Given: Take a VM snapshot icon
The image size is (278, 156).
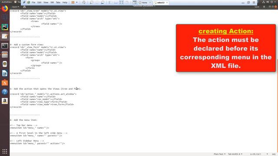Looking at the screenshot, I should coord(92,3).
